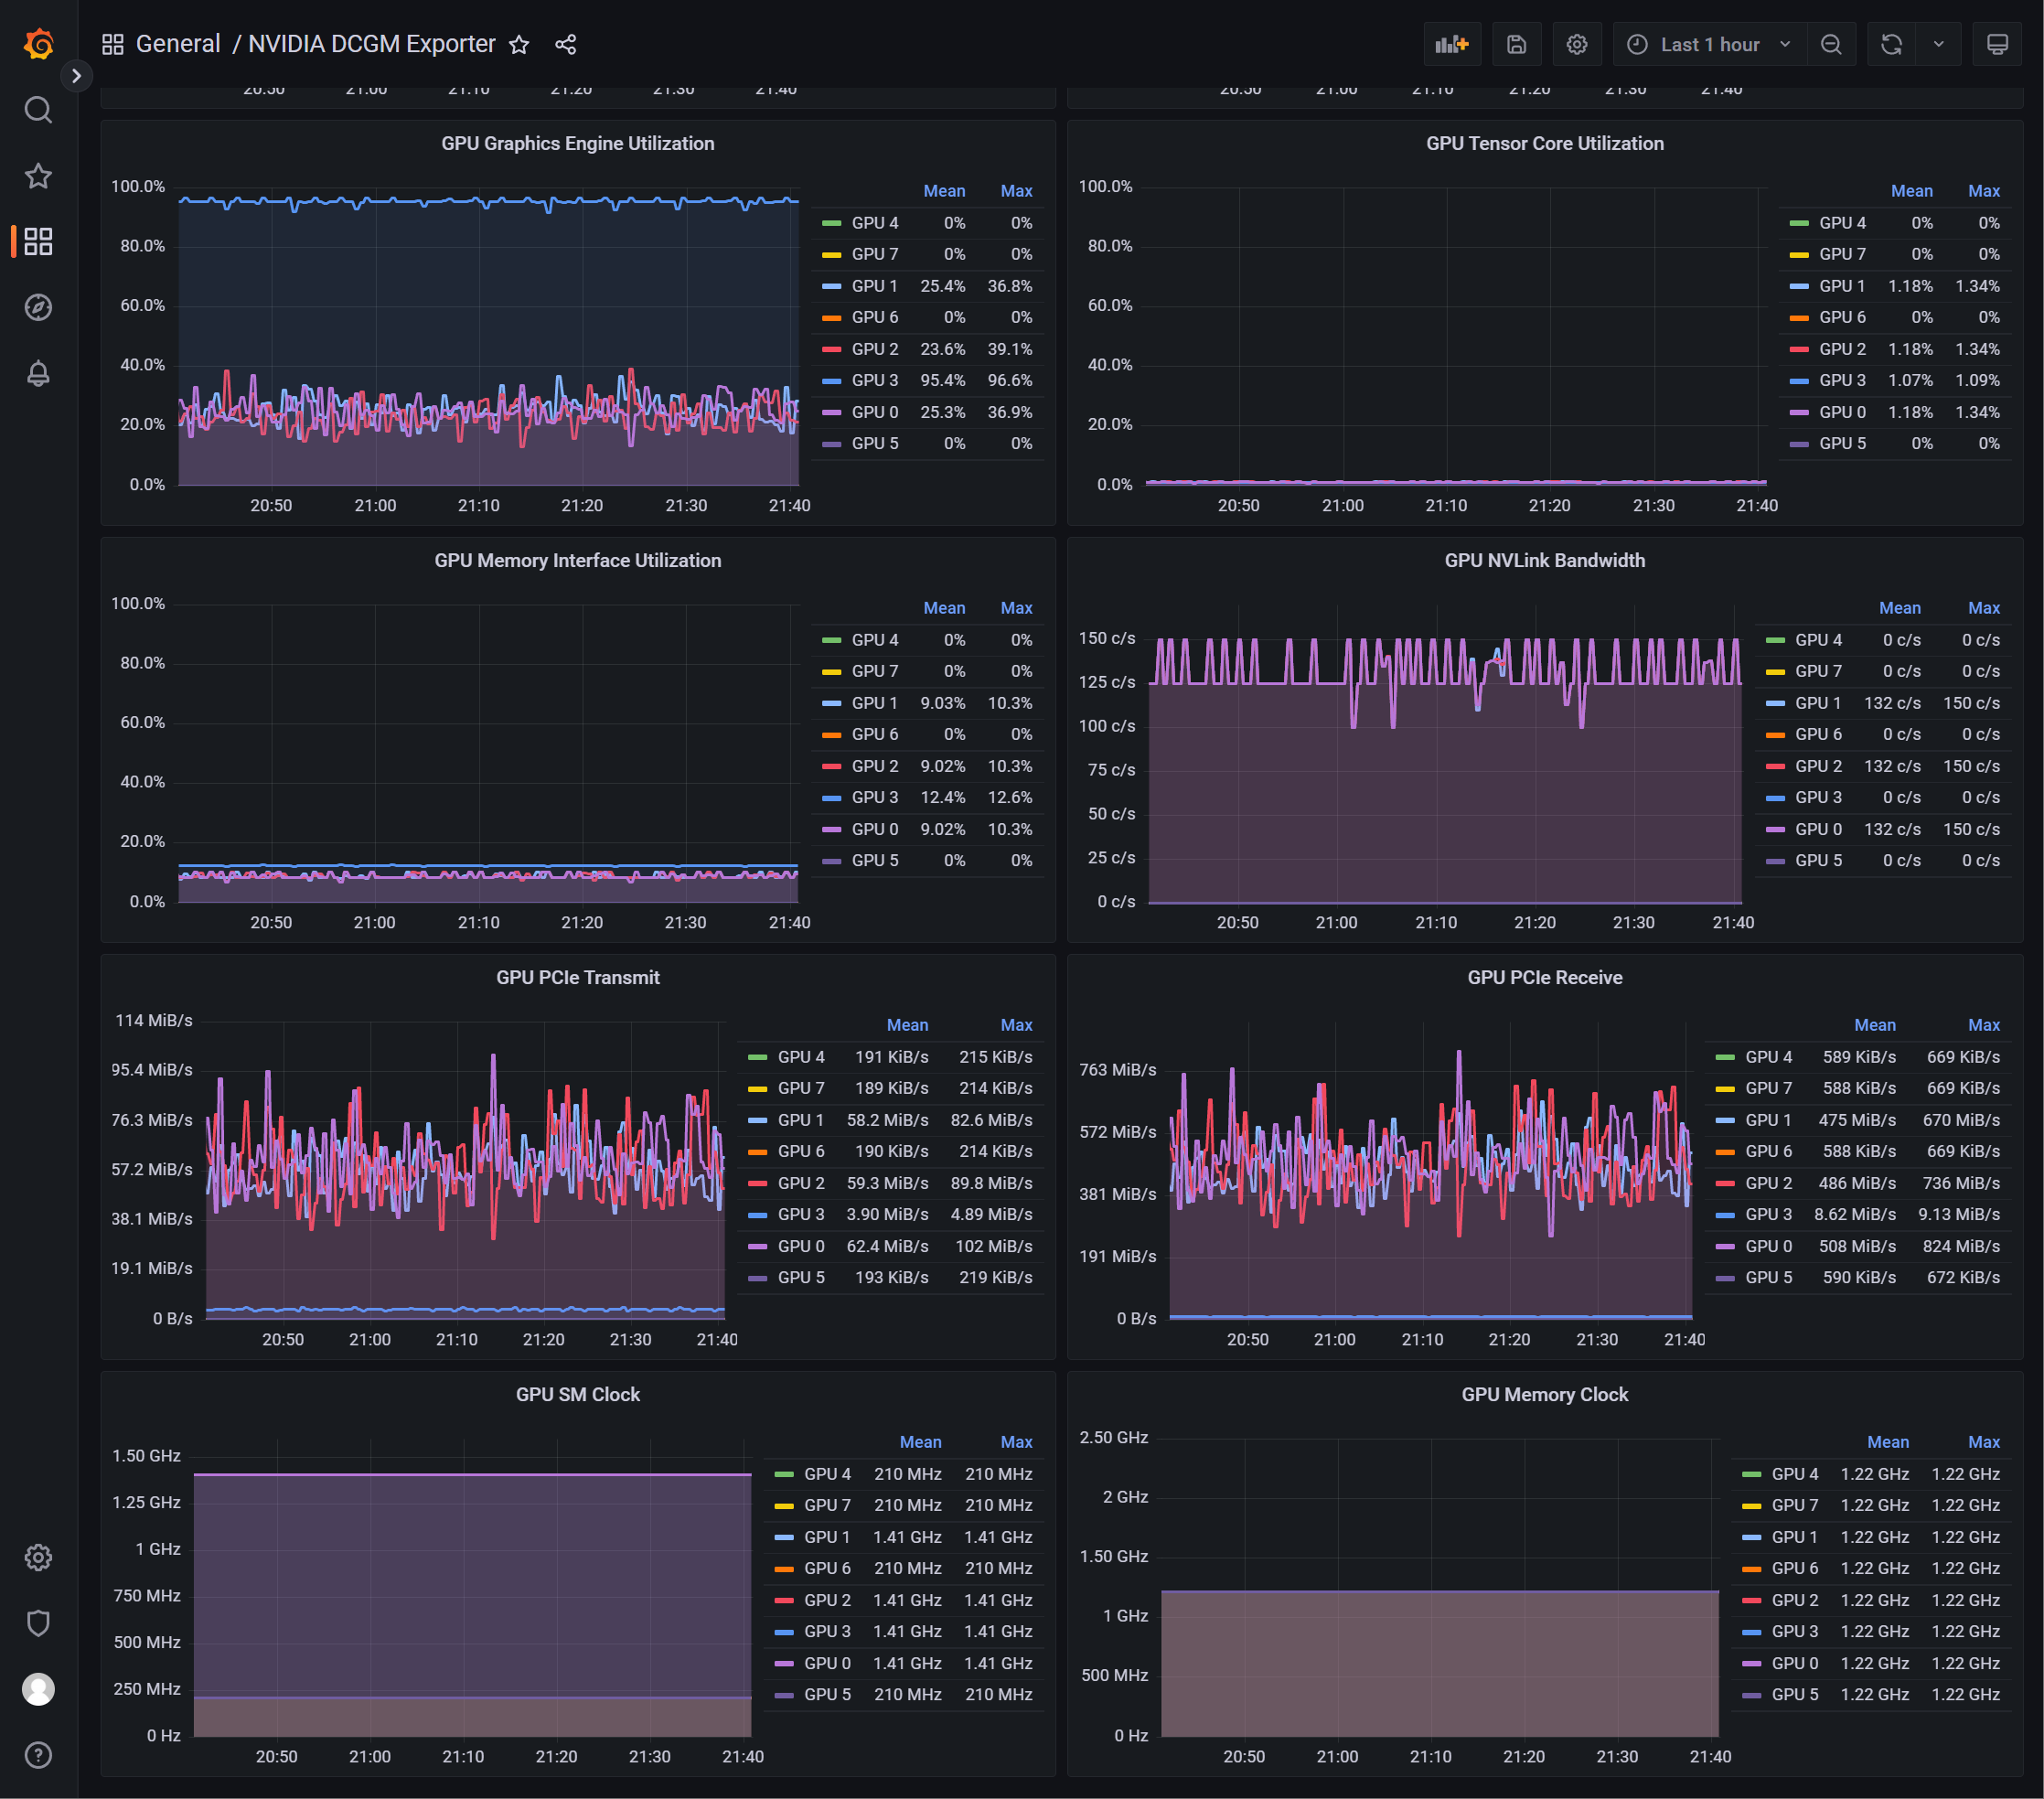Open the Server Admin shield icon
Image resolution: width=2044 pixels, height=1799 pixels.
38,1623
